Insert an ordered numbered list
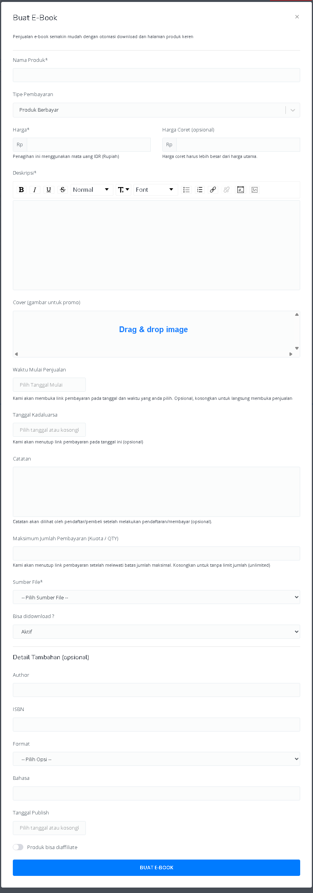The width and height of the screenshot is (313, 893). click(x=200, y=190)
